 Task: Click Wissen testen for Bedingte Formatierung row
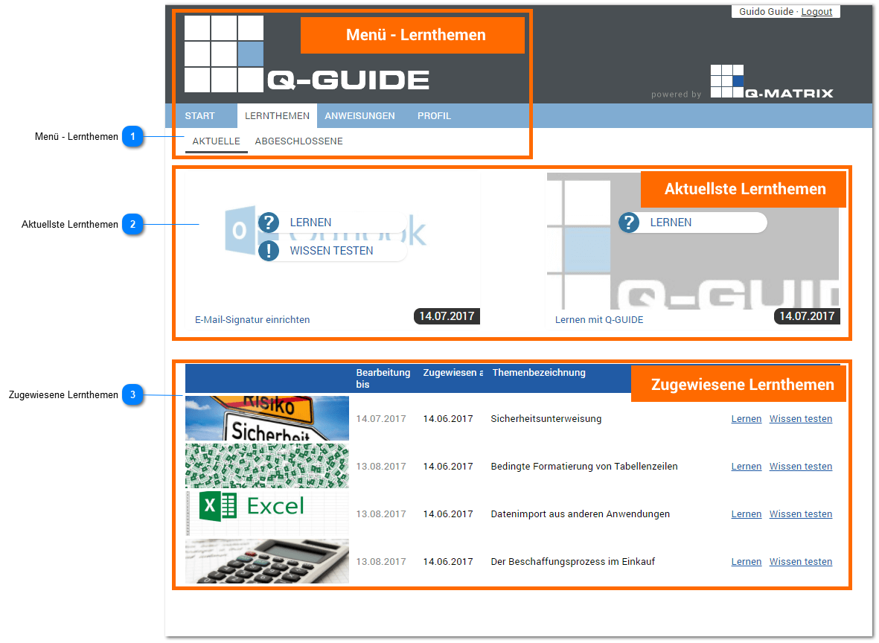click(x=801, y=467)
